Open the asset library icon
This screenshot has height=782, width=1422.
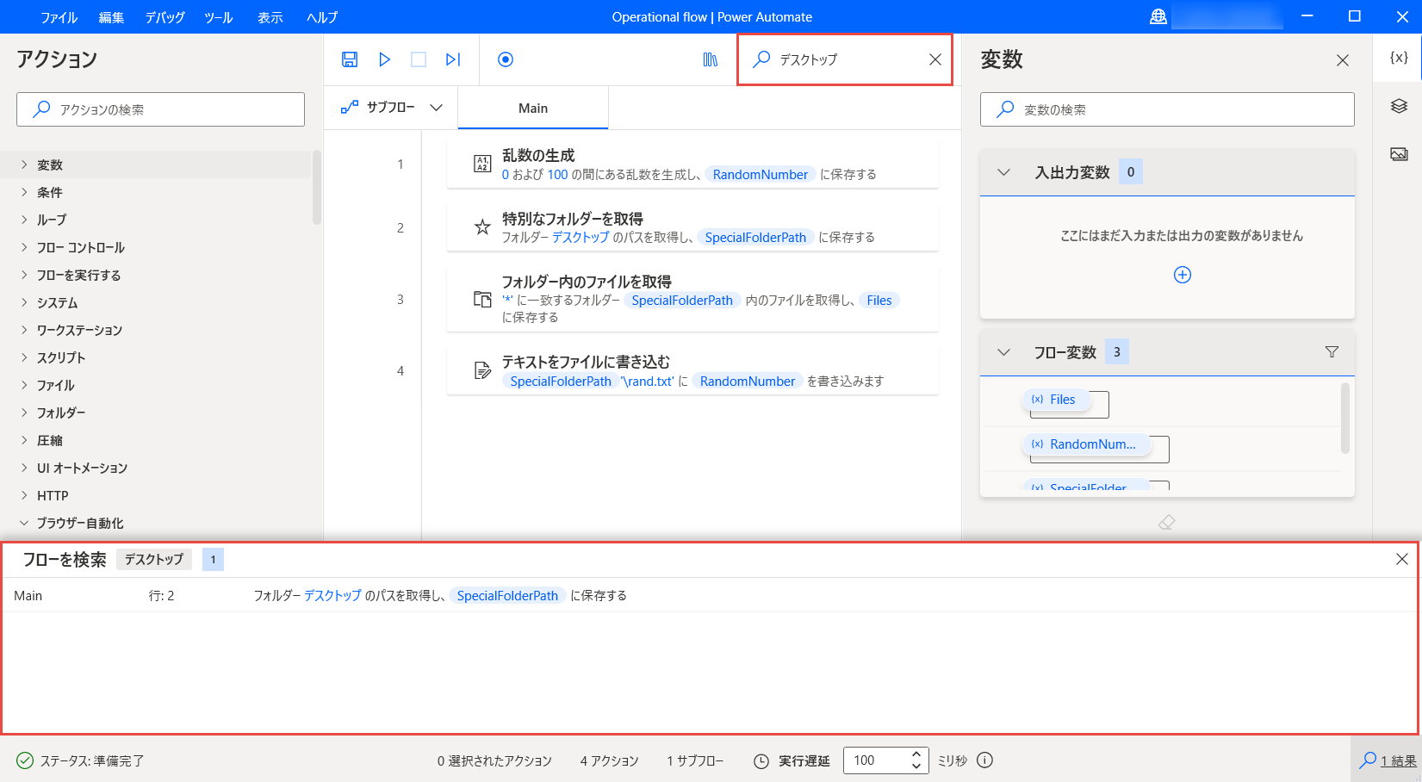pos(711,59)
